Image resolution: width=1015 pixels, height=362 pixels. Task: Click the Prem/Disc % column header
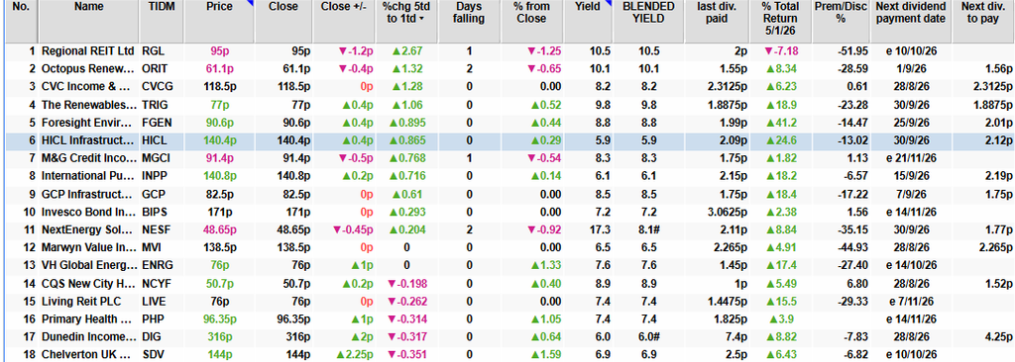pos(841,22)
